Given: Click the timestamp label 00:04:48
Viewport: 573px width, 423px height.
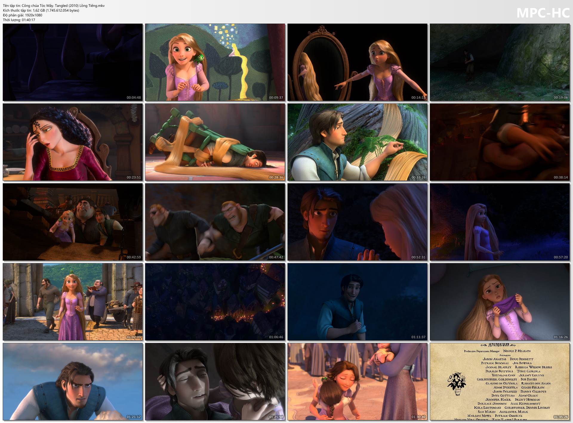Looking at the screenshot, I should [x=134, y=98].
